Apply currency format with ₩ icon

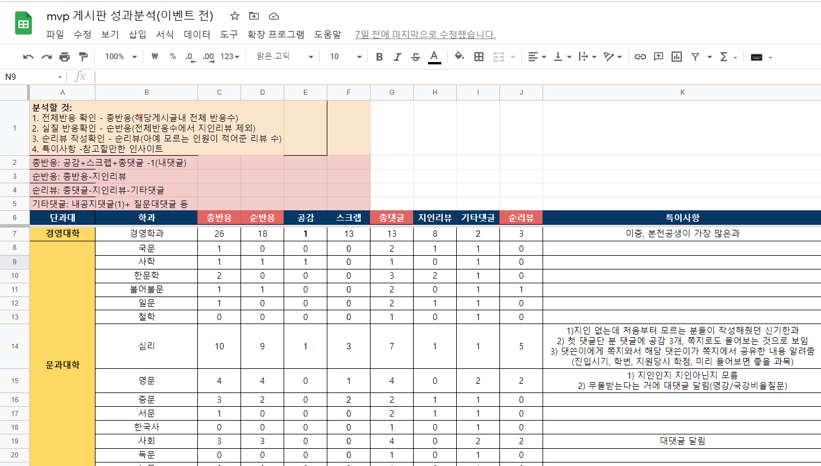pos(154,57)
